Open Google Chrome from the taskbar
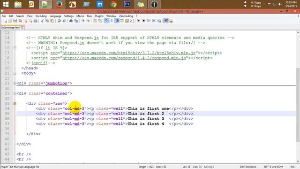Viewport: 300px width, 169px height. tap(113, 4)
